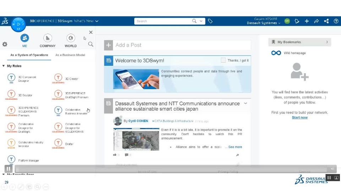Click in the Search input field
Viewport: 341px width, 191px height.
(163, 21)
